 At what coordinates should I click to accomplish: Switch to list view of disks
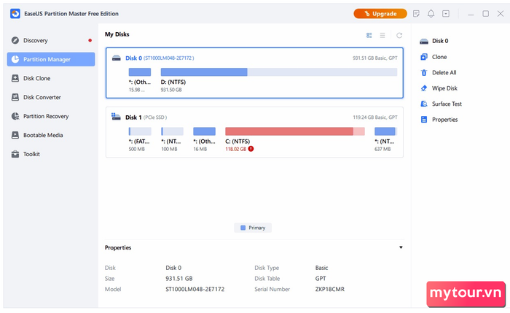[x=382, y=35]
